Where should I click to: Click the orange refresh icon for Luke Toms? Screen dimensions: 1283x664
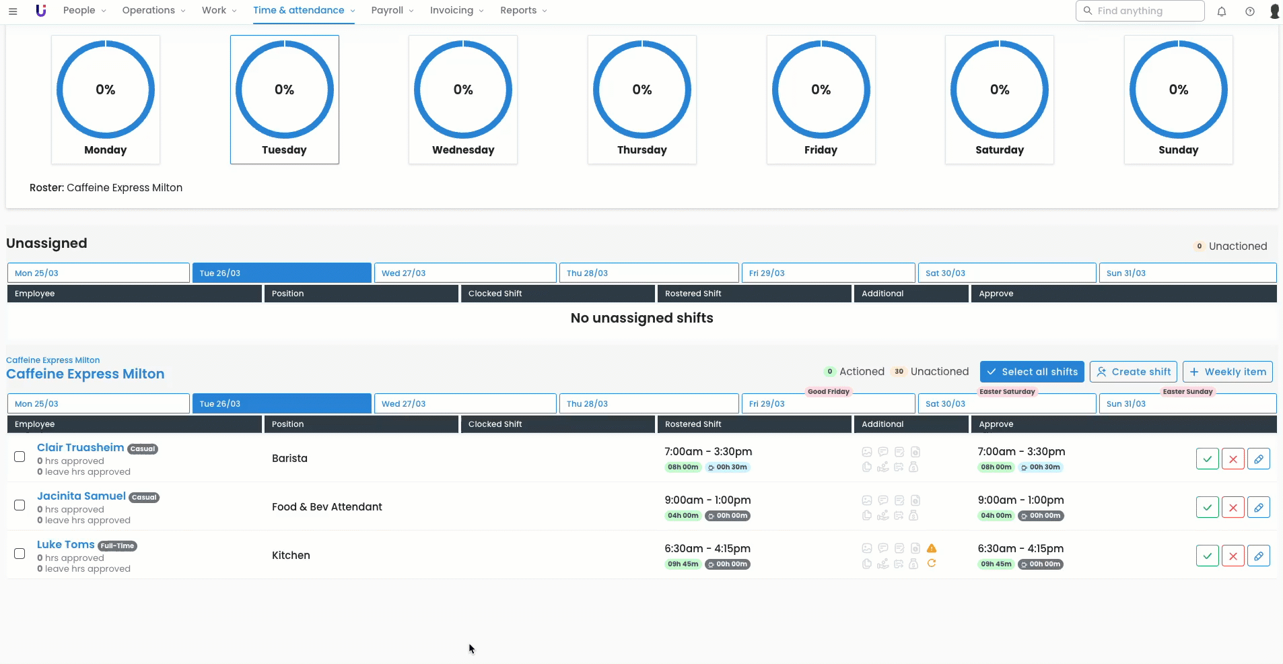[932, 564]
